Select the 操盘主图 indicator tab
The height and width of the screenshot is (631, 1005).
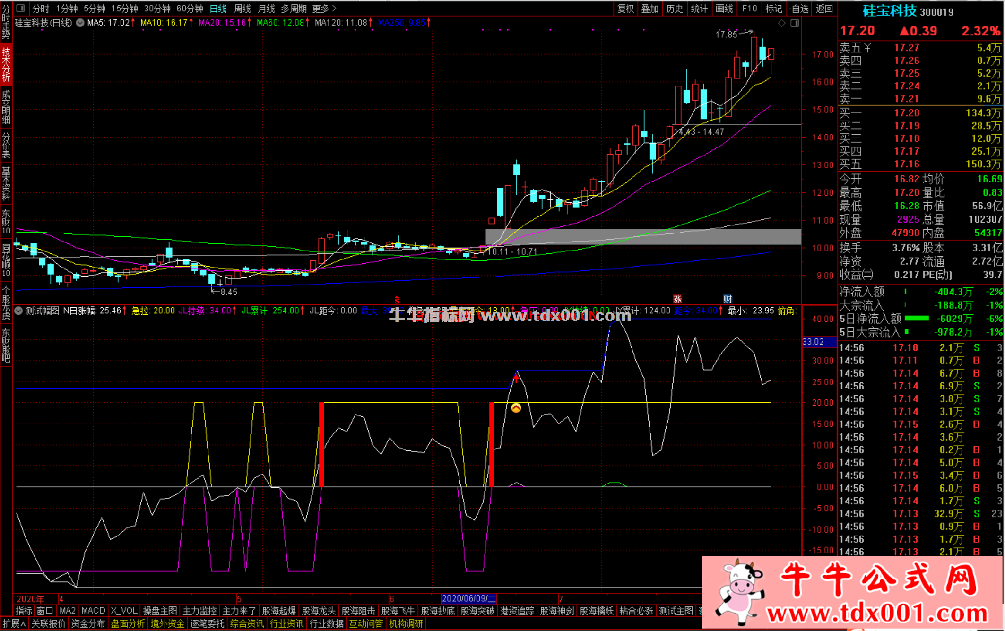coord(160,611)
